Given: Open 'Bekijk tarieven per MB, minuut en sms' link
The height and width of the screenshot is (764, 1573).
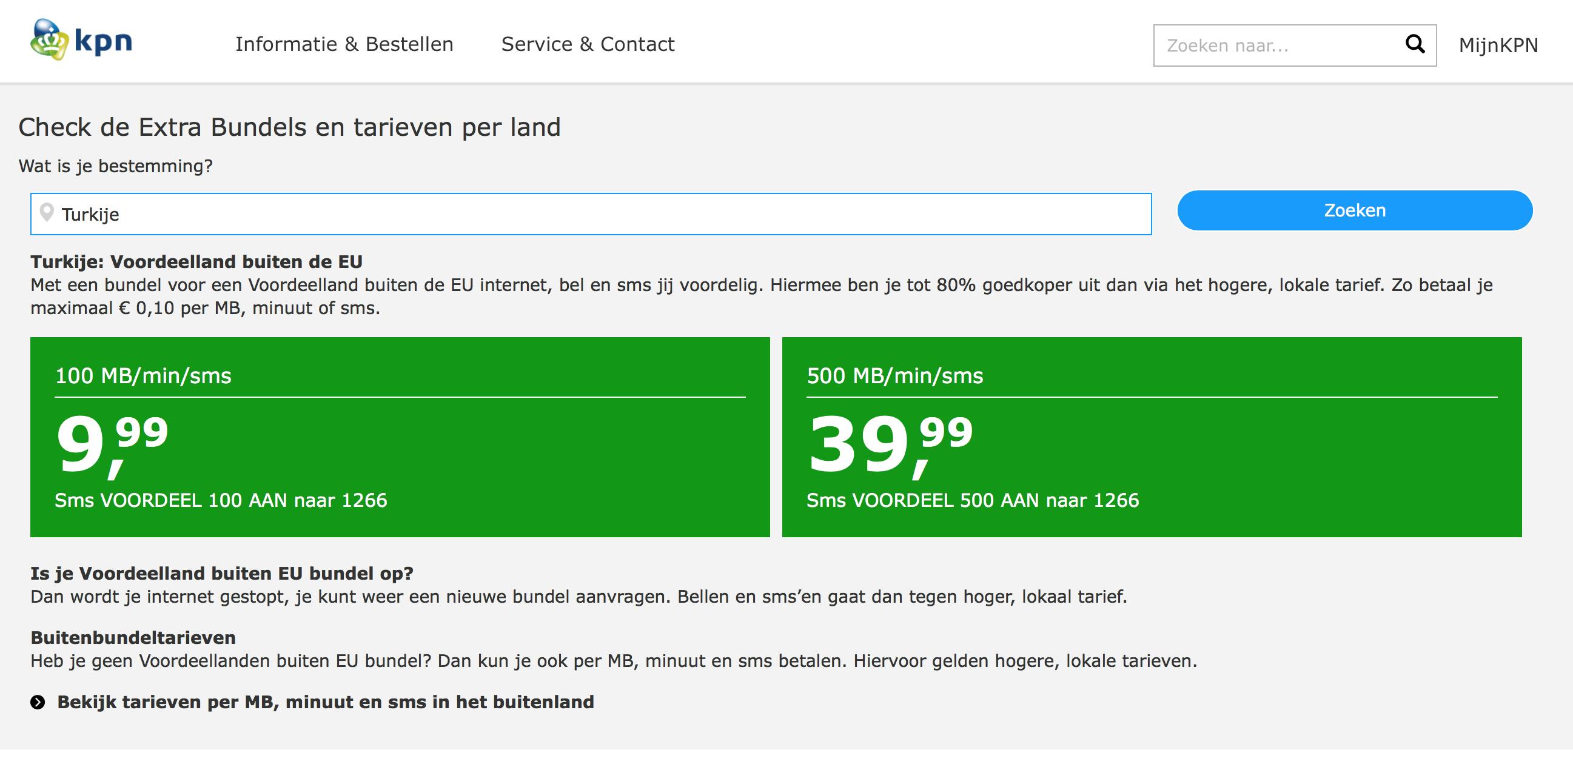Looking at the screenshot, I should pyautogui.click(x=326, y=702).
